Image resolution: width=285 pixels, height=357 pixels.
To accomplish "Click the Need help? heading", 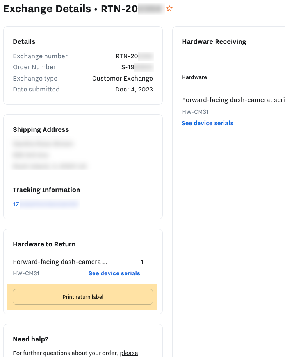I will pyautogui.click(x=30, y=339).
